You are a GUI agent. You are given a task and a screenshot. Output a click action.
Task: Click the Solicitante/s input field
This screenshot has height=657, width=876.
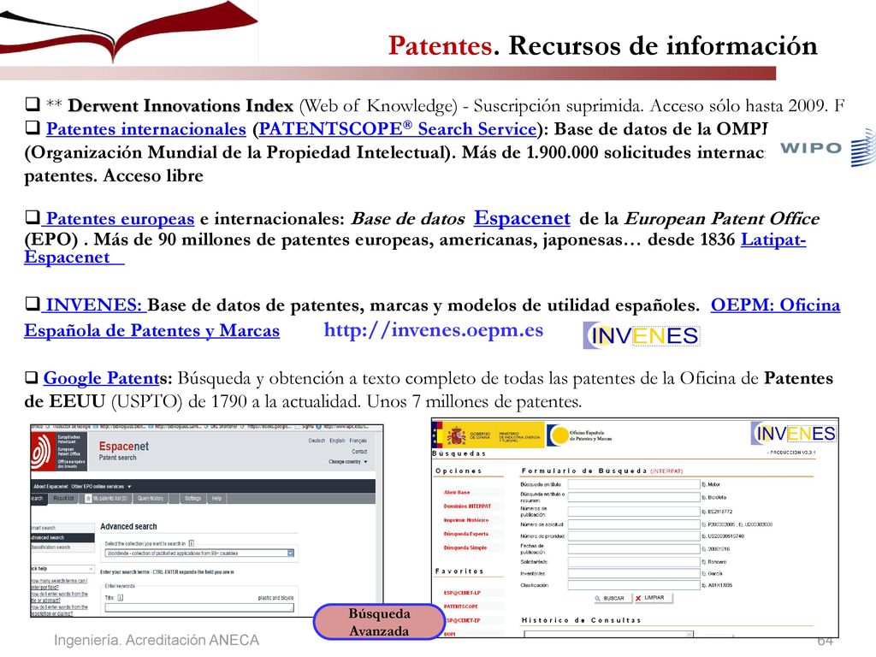coord(634,561)
